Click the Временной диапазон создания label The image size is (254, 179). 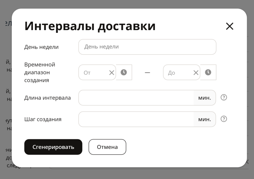(40, 72)
